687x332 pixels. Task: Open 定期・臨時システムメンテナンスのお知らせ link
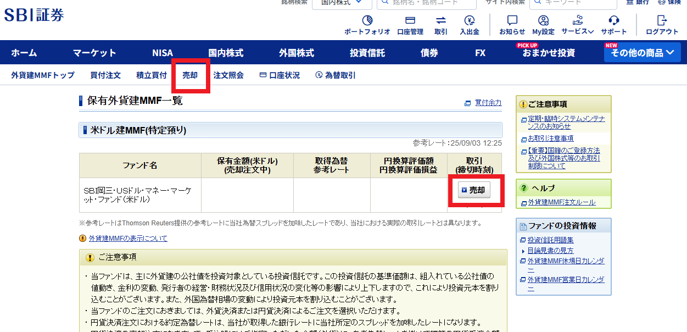point(566,122)
